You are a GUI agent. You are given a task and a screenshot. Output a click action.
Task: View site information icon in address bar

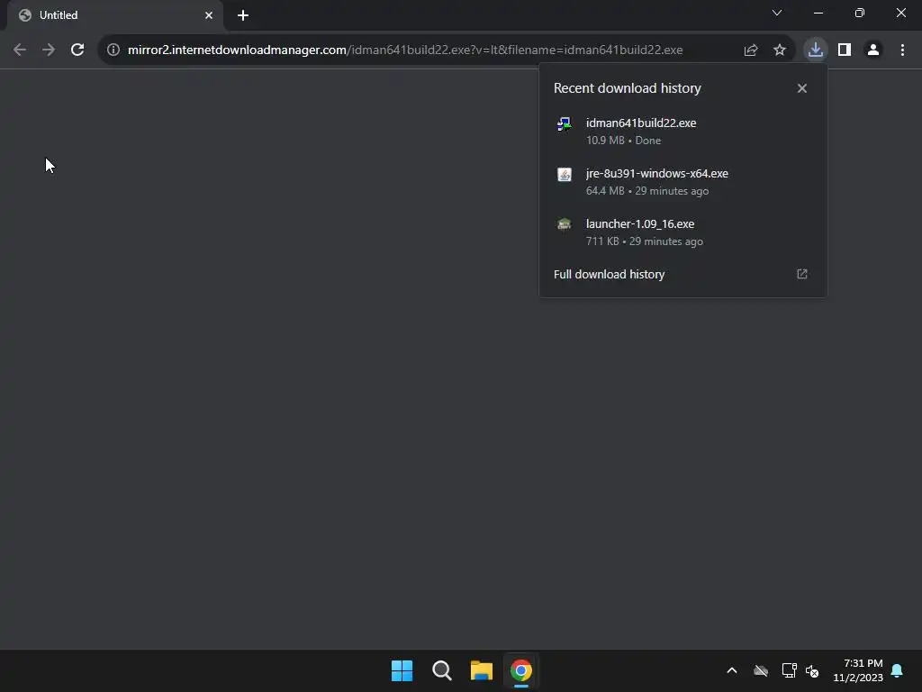coord(113,50)
